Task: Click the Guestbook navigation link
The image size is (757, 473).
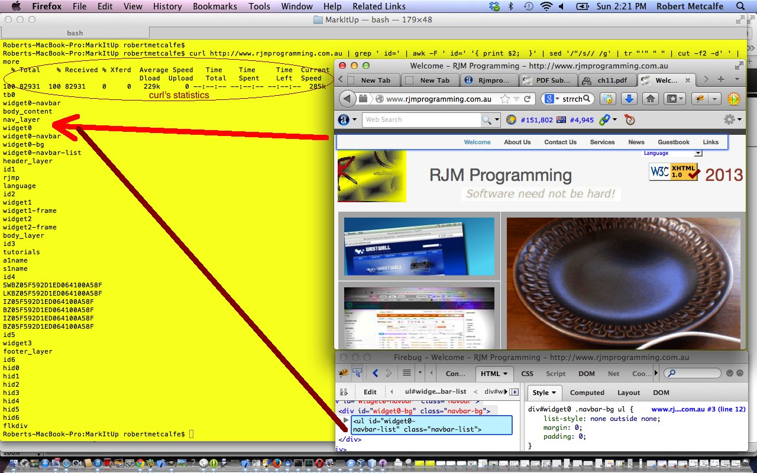Action: click(x=674, y=142)
